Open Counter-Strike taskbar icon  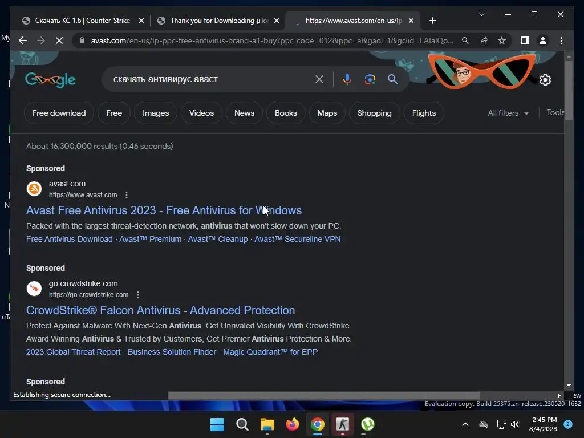click(x=343, y=424)
